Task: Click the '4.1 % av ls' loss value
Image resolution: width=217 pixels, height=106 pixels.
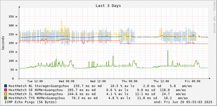Action: tap(117, 94)
